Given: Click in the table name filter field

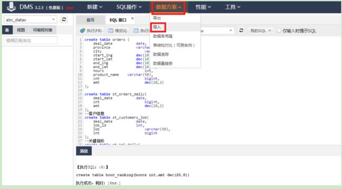Looking at the screenshot, I should (31, 40).
